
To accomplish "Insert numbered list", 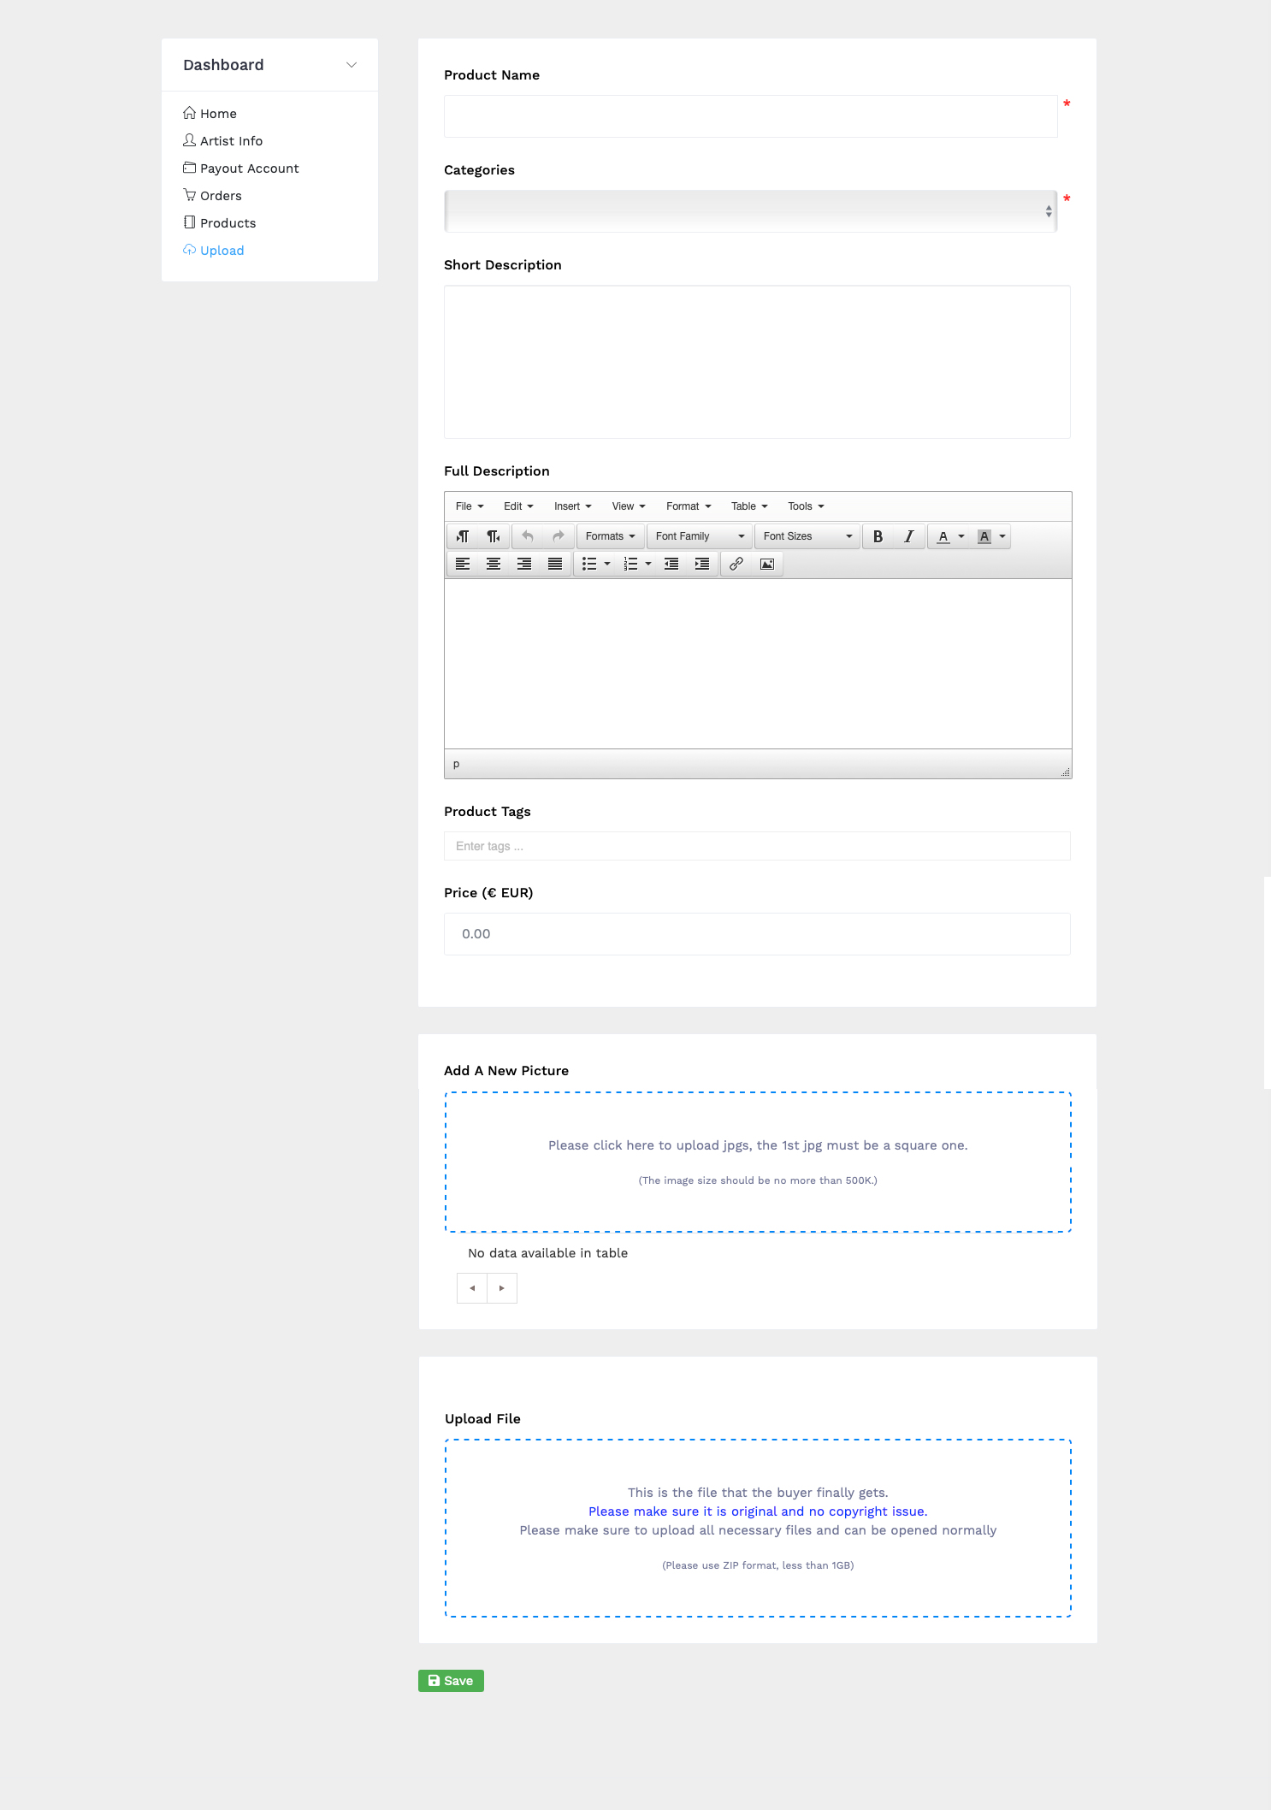I will tap(630, 564).
